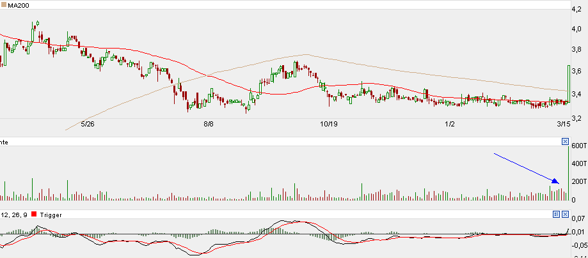Image resolution: width=588 pixels, height=258 pixels.
Task: Click the 4,2 price axis label
Action: coord(576,10)
